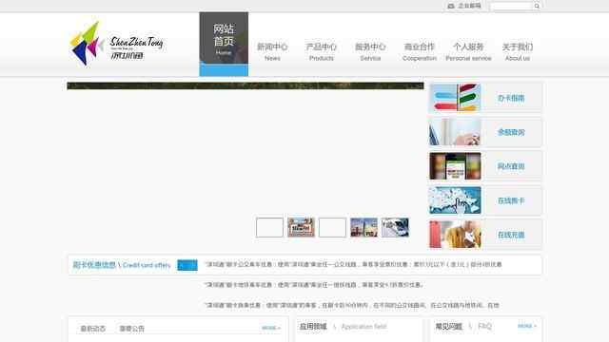Image resolution: width=609 pixels, height=342 pixels.
Task: Open the online recharge (在线充值) image
Action: tap(455, 235)
